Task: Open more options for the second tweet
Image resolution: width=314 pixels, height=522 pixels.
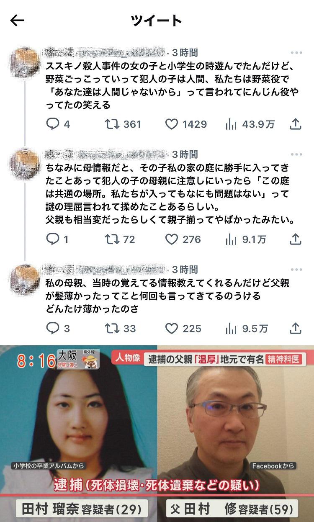Action: 296,154
